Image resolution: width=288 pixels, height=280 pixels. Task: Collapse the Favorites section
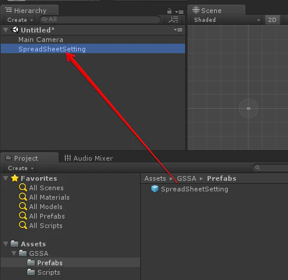click(6, 178)
